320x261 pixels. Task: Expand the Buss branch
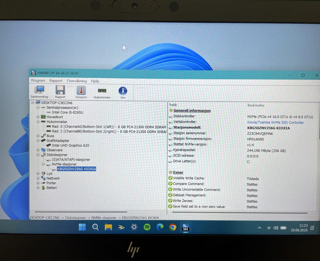pos(38,136)
